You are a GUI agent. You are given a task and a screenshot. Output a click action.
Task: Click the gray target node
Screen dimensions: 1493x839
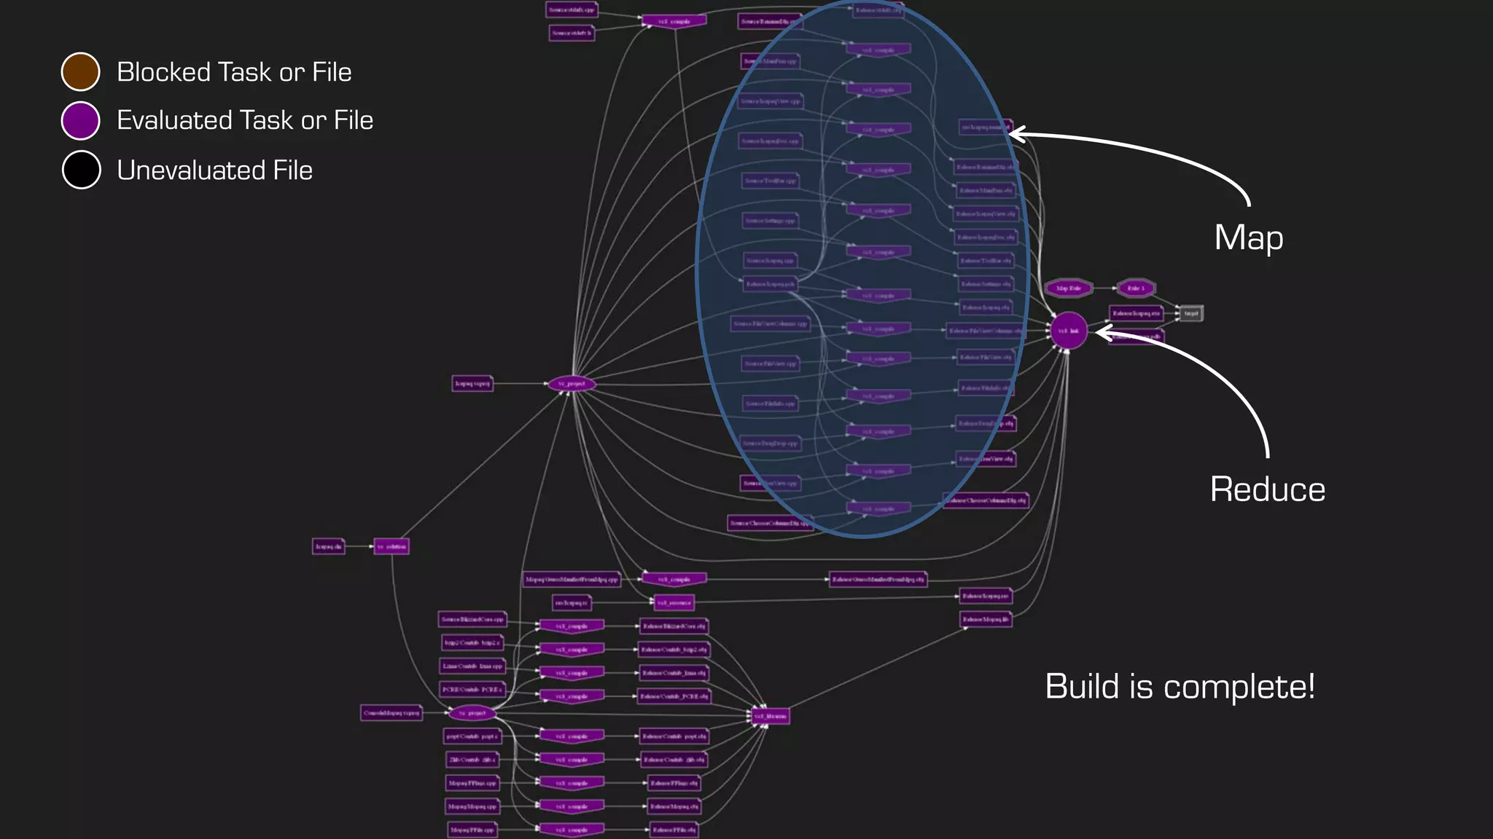click(x=1190, y=313)
